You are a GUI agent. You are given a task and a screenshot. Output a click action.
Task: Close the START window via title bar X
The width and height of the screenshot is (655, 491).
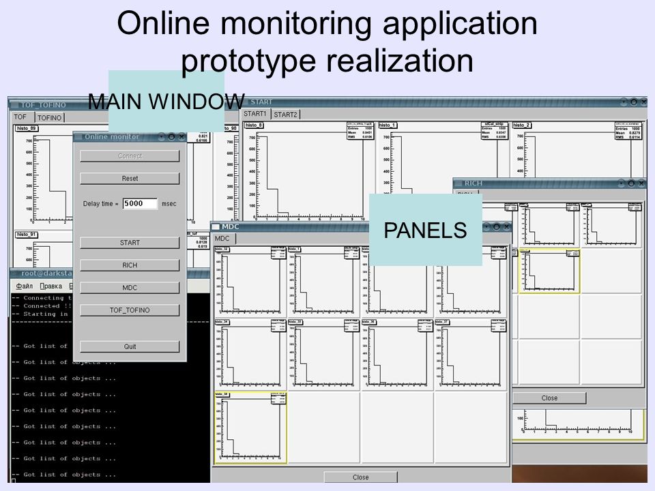pos(643,102)
